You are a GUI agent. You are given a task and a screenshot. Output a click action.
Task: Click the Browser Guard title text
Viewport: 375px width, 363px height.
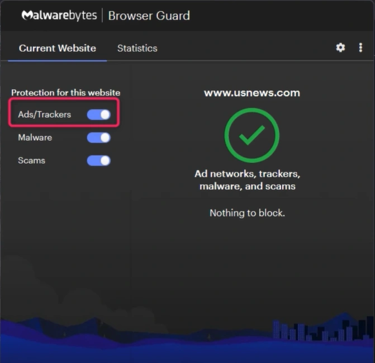[x=149, y=16]
